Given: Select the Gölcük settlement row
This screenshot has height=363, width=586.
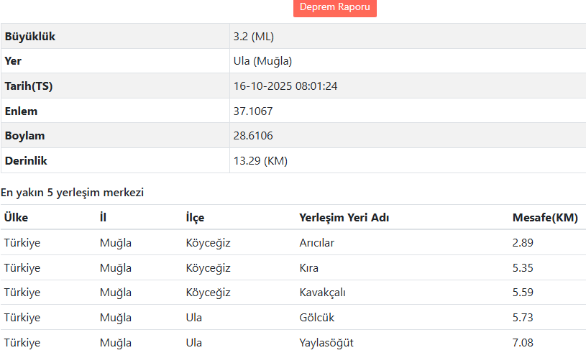Looking at the screenshot, I should tap(293, 318).
